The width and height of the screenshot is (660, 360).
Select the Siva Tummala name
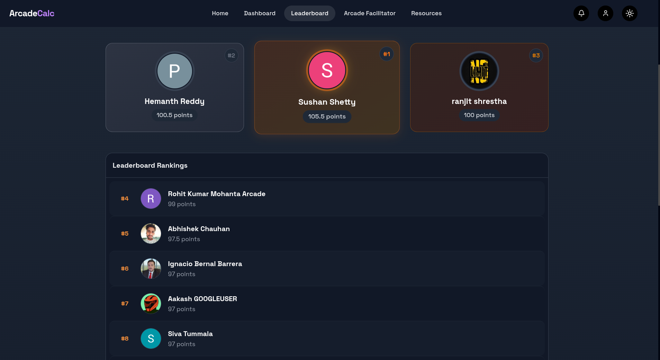190,334
